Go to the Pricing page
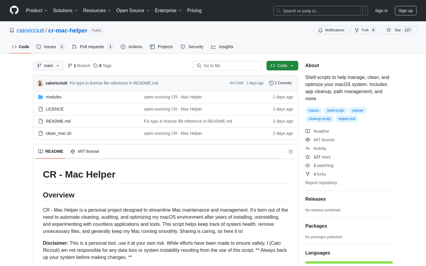The height and width of the screenshot is (266, 426). (x=194, y=10)
